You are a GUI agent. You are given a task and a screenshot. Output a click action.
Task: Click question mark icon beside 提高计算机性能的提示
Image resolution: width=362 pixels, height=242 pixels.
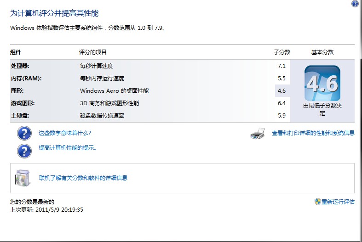pos(24,151)
